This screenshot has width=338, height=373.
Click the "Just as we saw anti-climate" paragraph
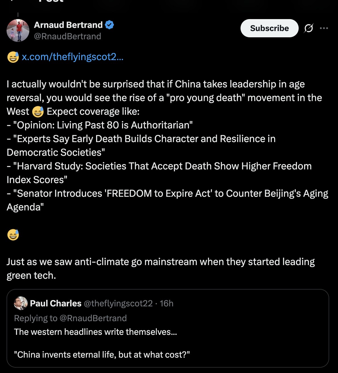pyautogui.click(x=160, y=262)
